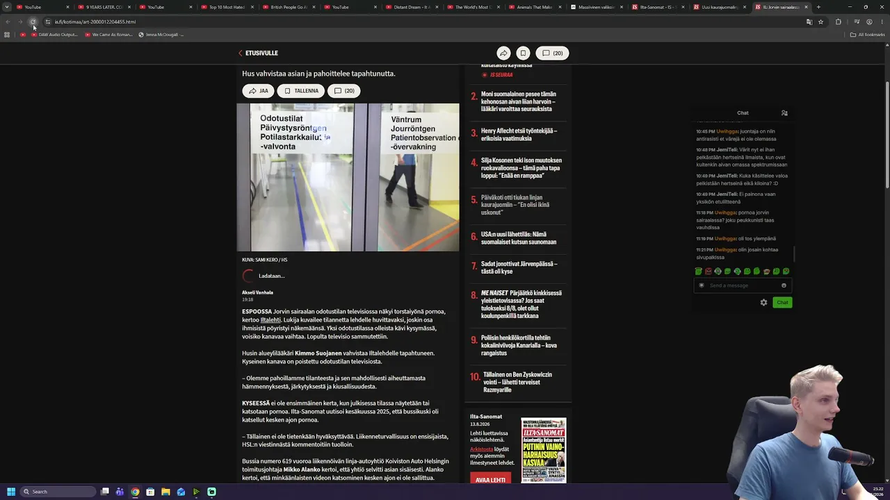This screenshot has width=890, height=500.
Task: Open headline 'Silja Kosonen teki ison muutoksen'
Action: click(521, 168)
